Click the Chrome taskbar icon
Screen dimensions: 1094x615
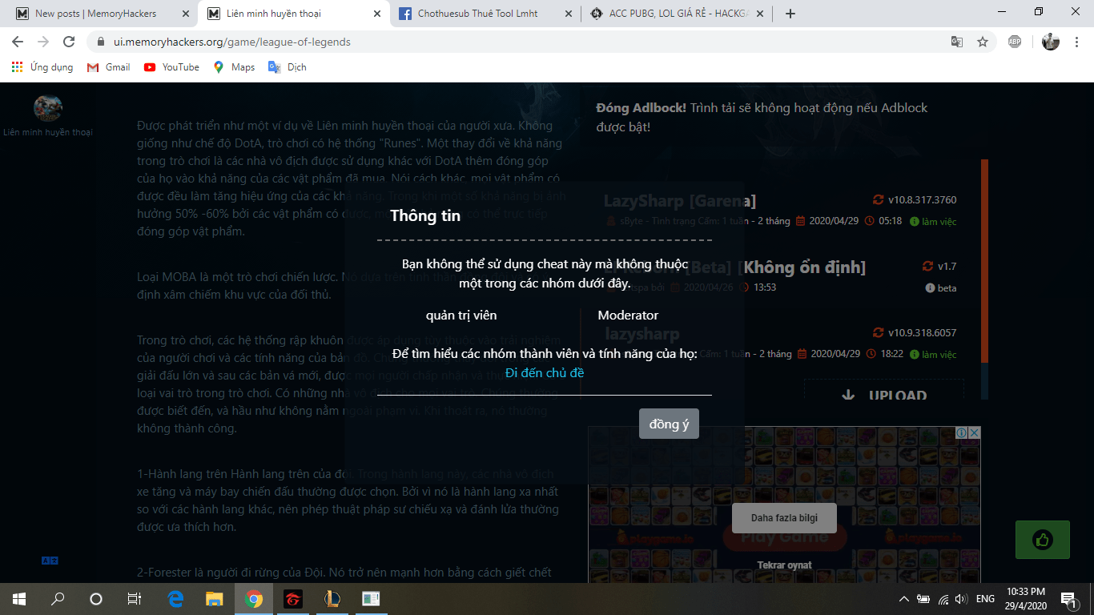tap(254, 598)
